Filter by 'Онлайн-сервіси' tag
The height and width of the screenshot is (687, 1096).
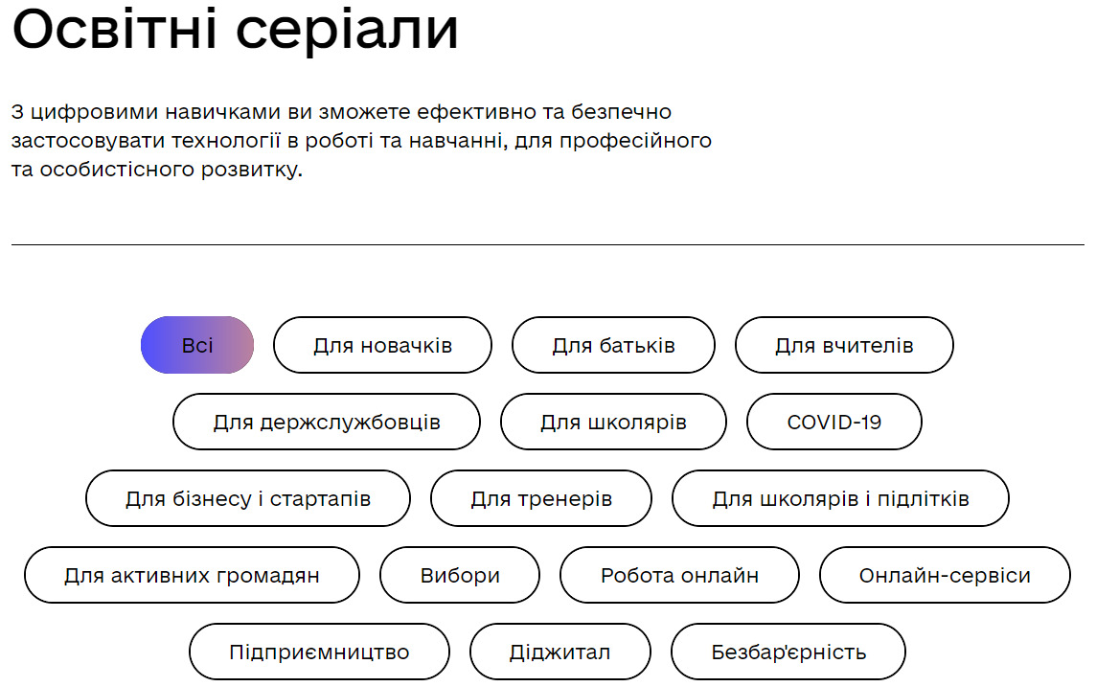click(x=945, y=575)
